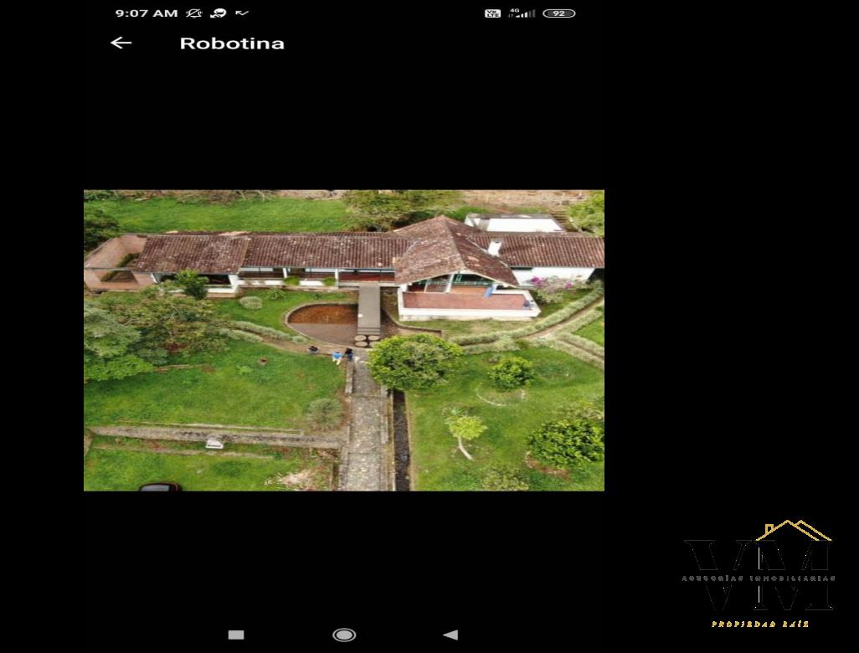Open the Robotina contact title
This screenshot has height=653, width=859.
tap(232, 44)
